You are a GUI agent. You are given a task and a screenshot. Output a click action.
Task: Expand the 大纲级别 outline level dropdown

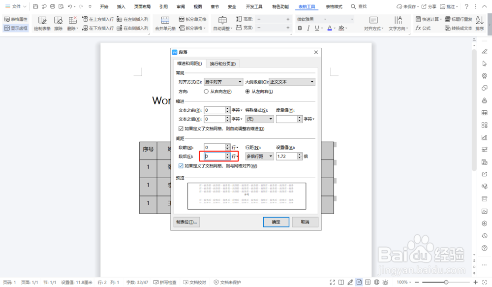[x=293, y=81]
